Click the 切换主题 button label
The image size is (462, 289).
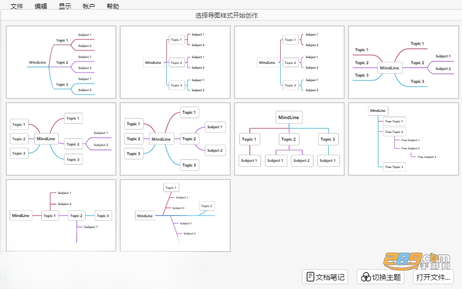point(386,277)
